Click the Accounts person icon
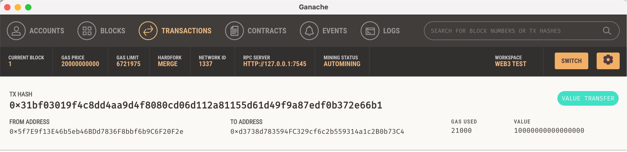The height and width of the screenshot is (152, 627). click(16, 31)
